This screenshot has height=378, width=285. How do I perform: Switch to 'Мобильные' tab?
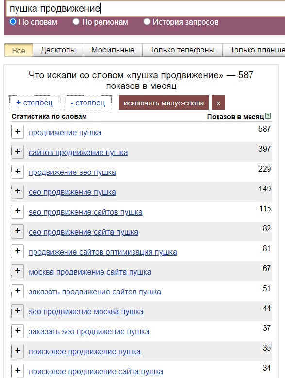[x=113, y=50]
